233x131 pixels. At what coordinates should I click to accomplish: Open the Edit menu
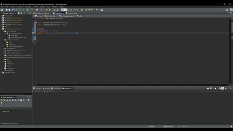click(x=7, y=7)
